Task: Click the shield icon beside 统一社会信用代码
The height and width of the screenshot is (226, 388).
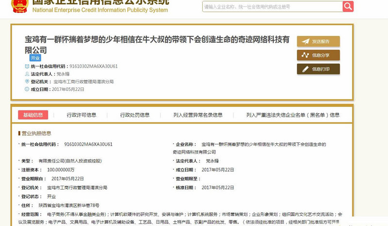Action: [27, 66]
